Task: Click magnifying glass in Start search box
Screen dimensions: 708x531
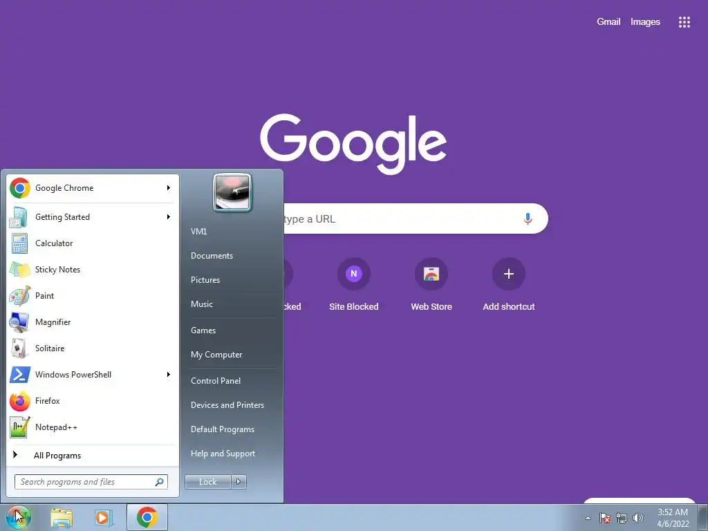Action: point(160,482)
